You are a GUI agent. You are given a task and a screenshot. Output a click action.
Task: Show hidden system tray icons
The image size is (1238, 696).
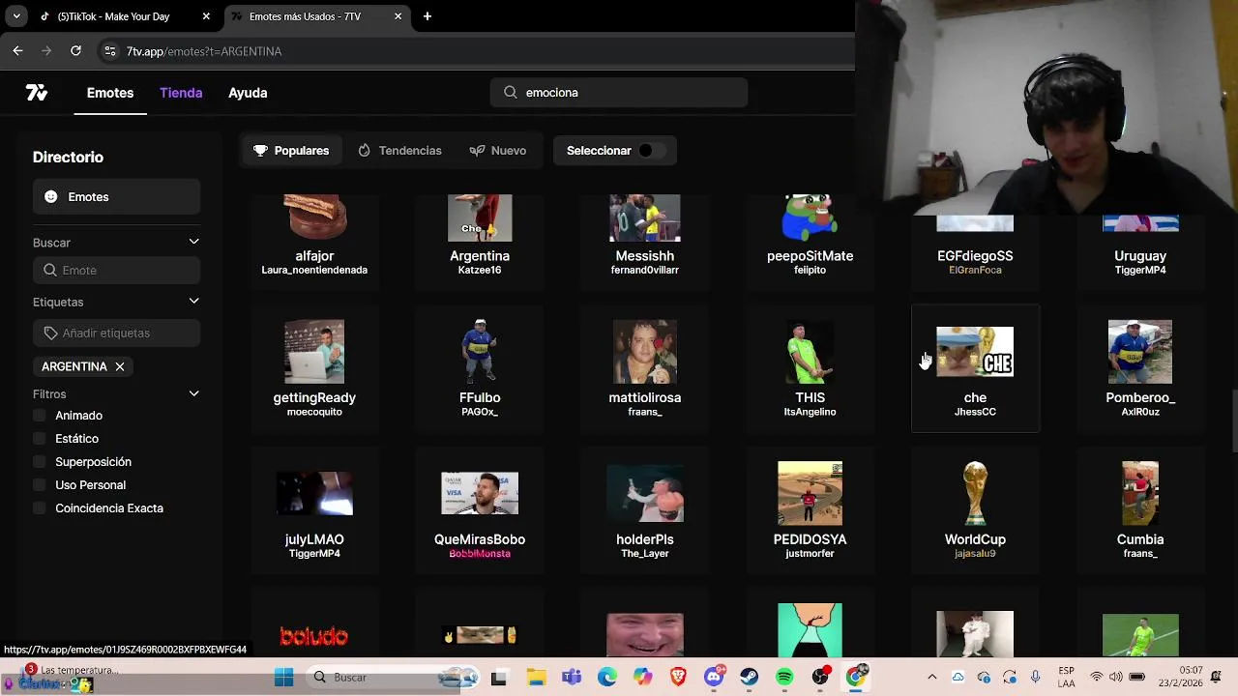tap(932, 678)
